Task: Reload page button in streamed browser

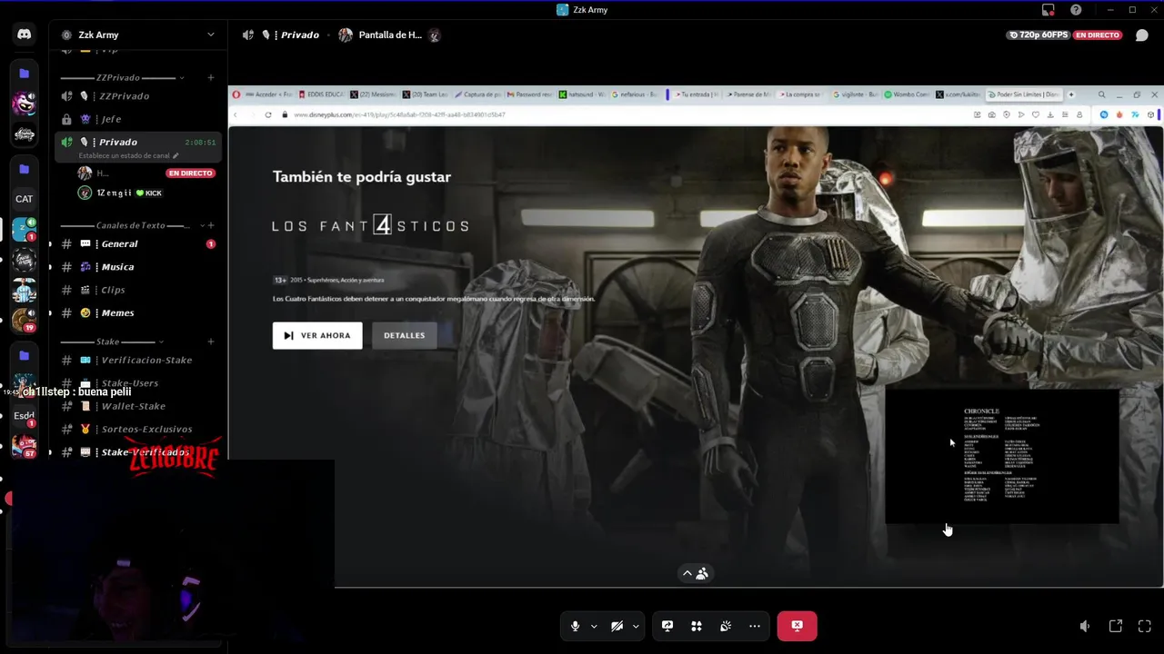Action: point(268,114)
